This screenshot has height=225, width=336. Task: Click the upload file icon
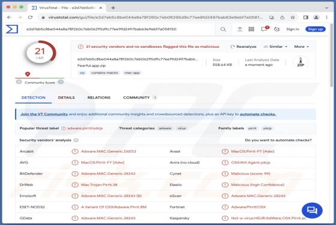(240, 29)
